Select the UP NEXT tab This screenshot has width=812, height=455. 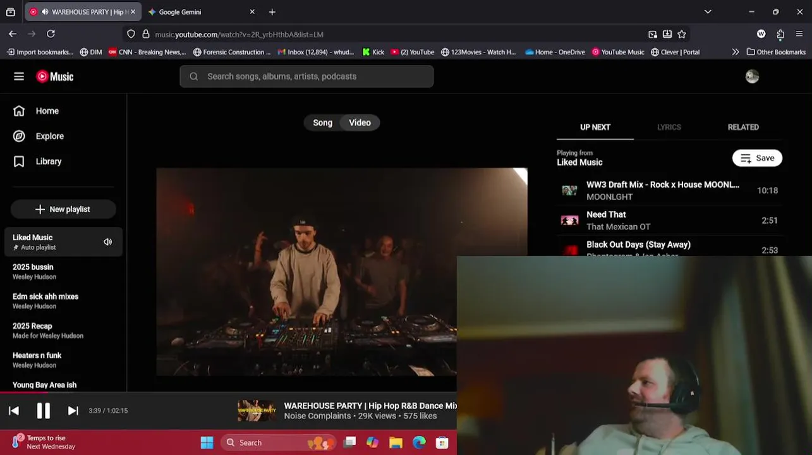click(595, 127)
